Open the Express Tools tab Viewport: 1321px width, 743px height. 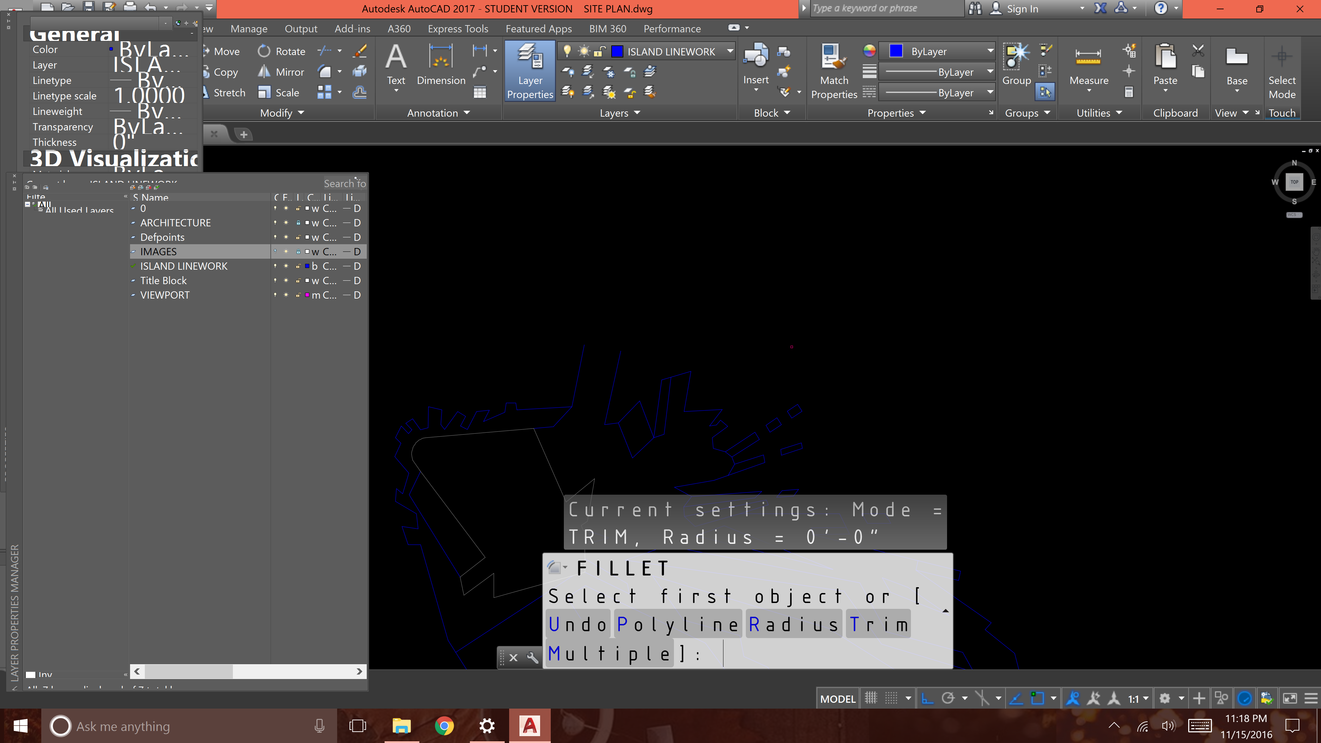point(458,29)
